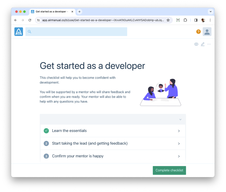Click the search magnifier icon
The height and width of the screenshot is (192, 226).
(x=29, y=32)
